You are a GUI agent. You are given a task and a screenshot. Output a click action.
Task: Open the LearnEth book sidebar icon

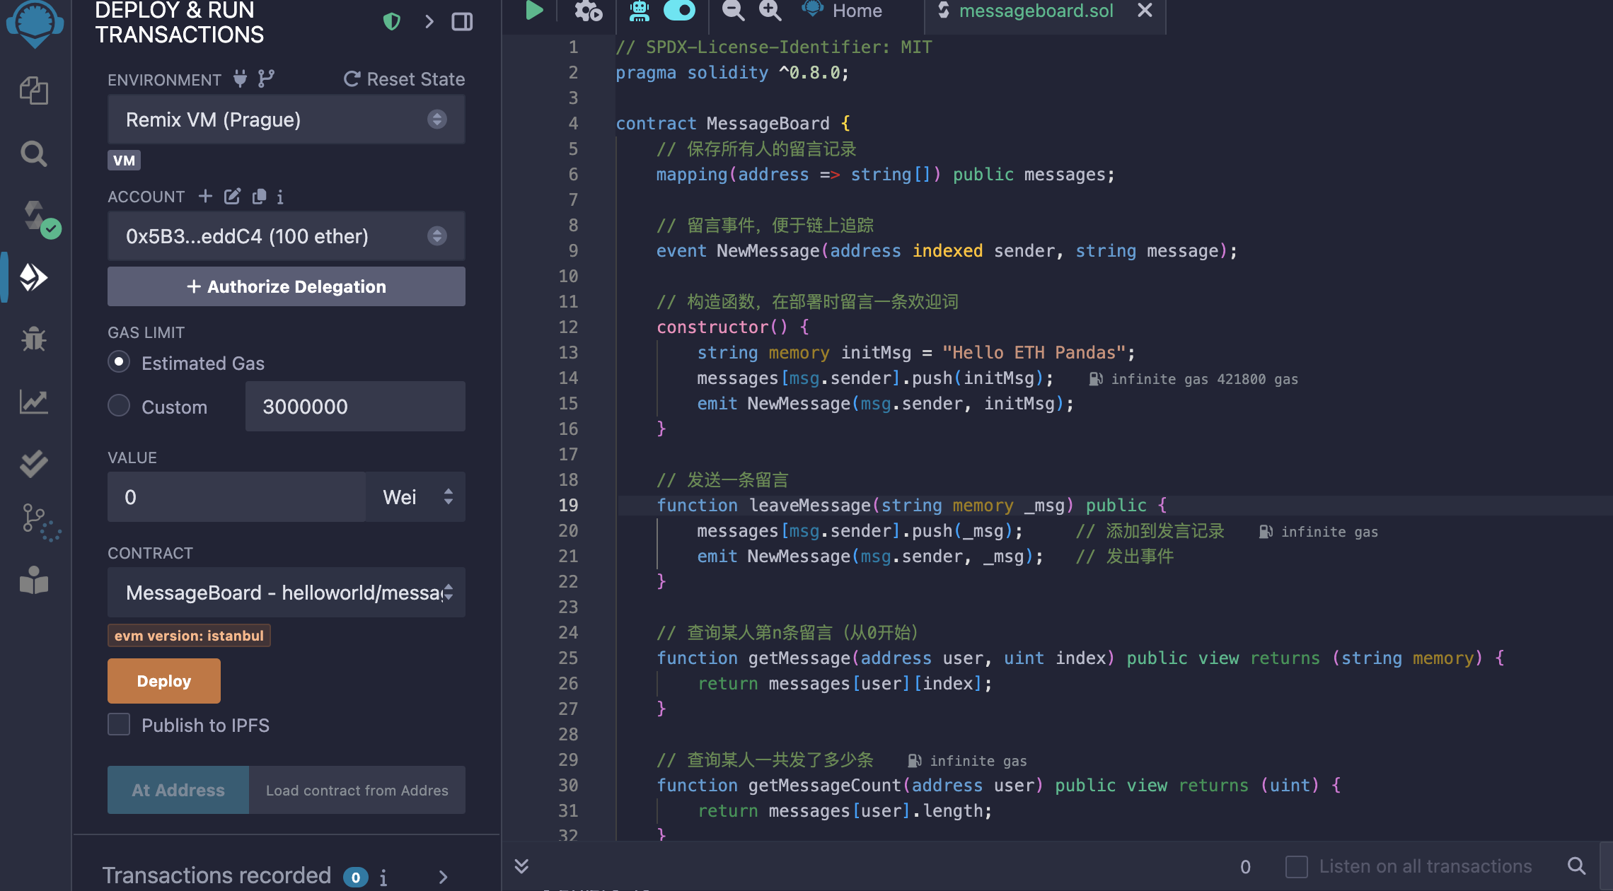[34, 581]
